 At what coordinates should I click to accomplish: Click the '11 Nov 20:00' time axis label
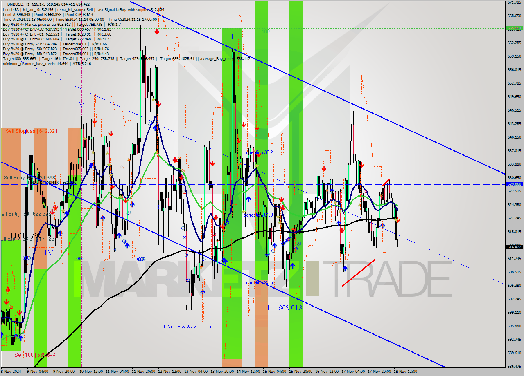pos(143,372)
